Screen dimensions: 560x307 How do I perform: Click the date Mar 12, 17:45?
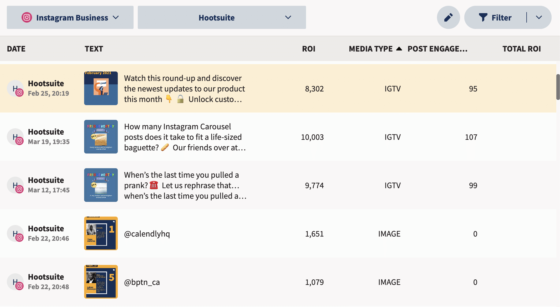coord(49,190)
